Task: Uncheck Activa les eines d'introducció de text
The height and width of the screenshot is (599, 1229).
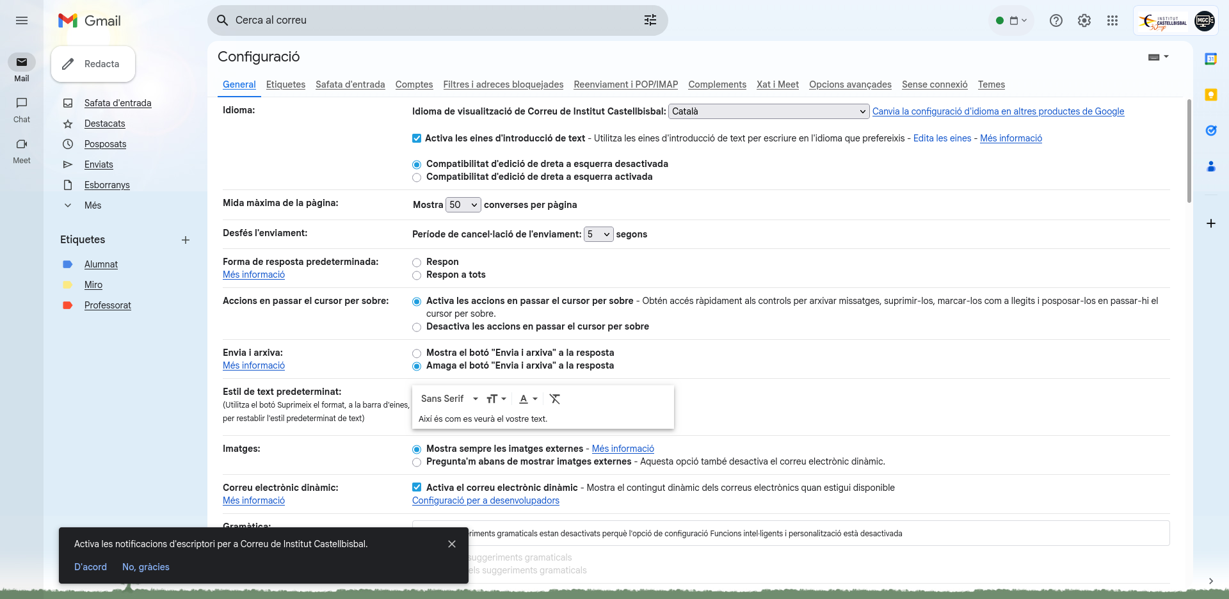Action: (x=417, y=138)
